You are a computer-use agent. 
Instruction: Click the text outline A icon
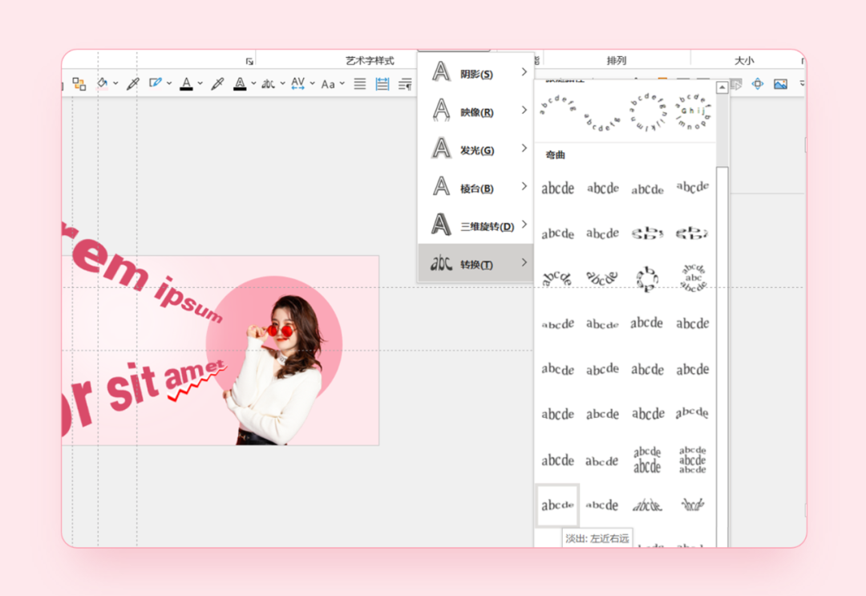tap(239, 83)
